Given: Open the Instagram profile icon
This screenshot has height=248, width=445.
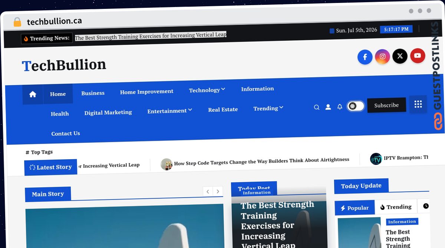Looking at the screenshot, I should 382,57.
